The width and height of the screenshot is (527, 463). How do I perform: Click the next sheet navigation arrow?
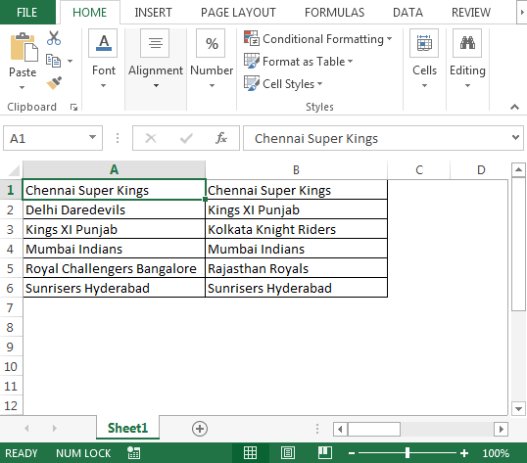(55, 428)
